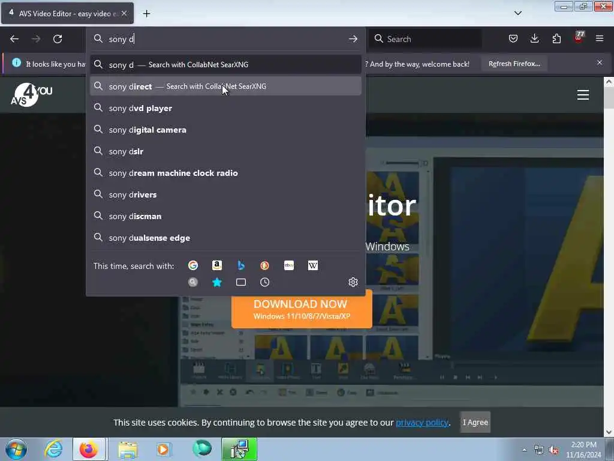Search this time with CollabNet SearXNG icon
This screenshot has width=614, height=461.
click(x=193, y=282)
